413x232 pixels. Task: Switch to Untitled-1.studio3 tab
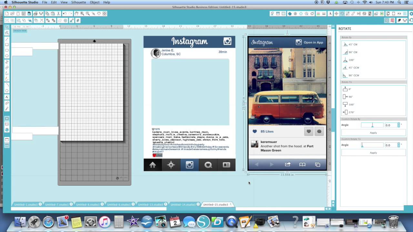(26, 205)
